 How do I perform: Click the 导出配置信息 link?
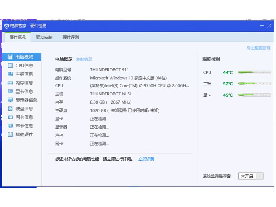tap(259, 48)
